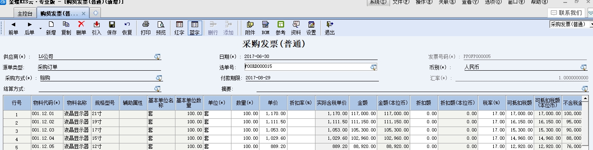Screen dimensions: 593x150
Task: Click the 折扣率(%) column header
Action: coord(301,103)
